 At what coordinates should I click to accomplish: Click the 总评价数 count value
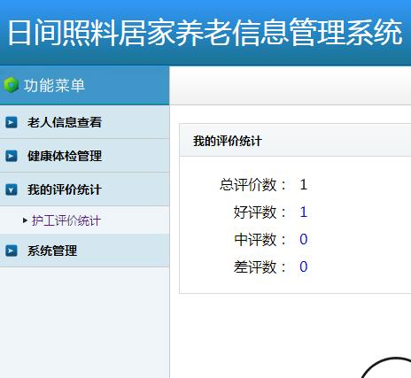pyautogui.click(x=304, y=185)
